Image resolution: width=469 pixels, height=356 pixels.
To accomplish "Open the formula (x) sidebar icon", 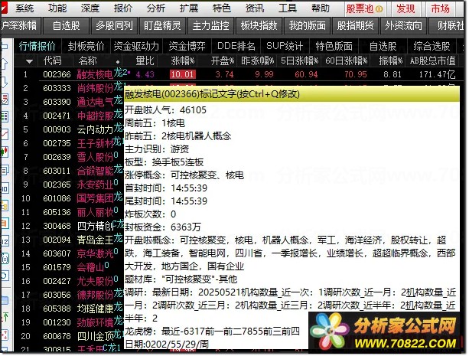I will tap(5, 258).
